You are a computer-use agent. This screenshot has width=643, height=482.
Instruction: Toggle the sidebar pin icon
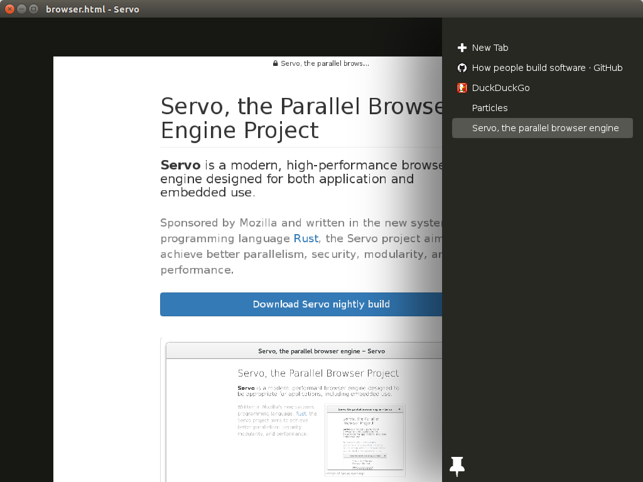(x=457, y=466)
